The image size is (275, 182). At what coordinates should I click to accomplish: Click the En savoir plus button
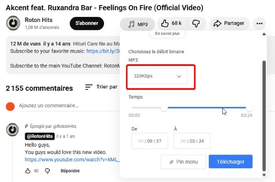point(167,34)
